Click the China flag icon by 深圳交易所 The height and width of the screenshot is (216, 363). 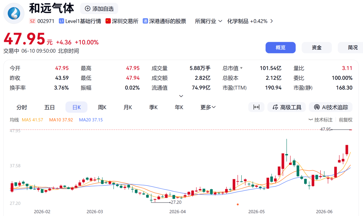108,21
